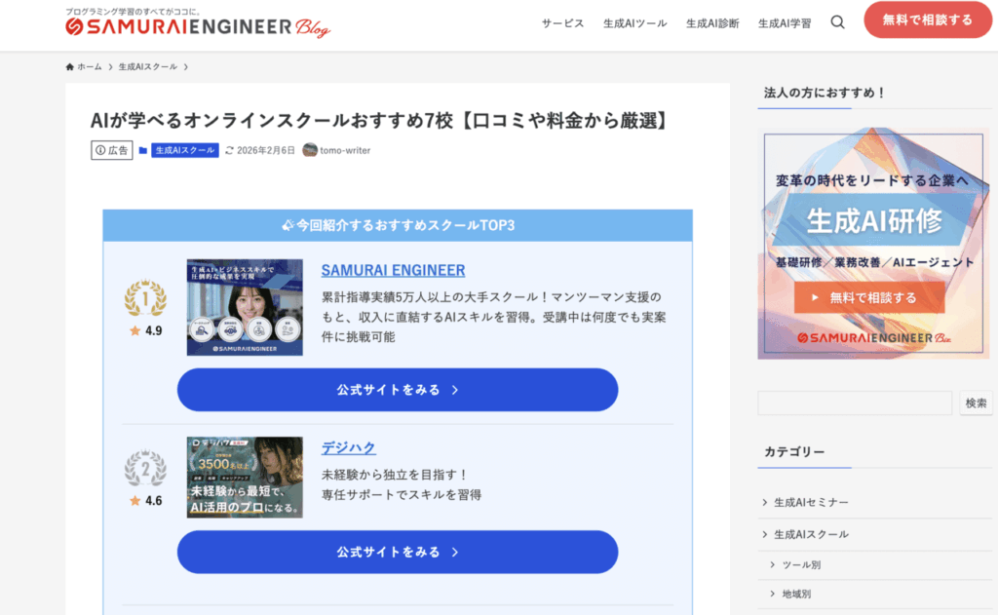The image size is (998, 615).
Task: Click the sidebar search text field
Action: (x=854, y=403)
